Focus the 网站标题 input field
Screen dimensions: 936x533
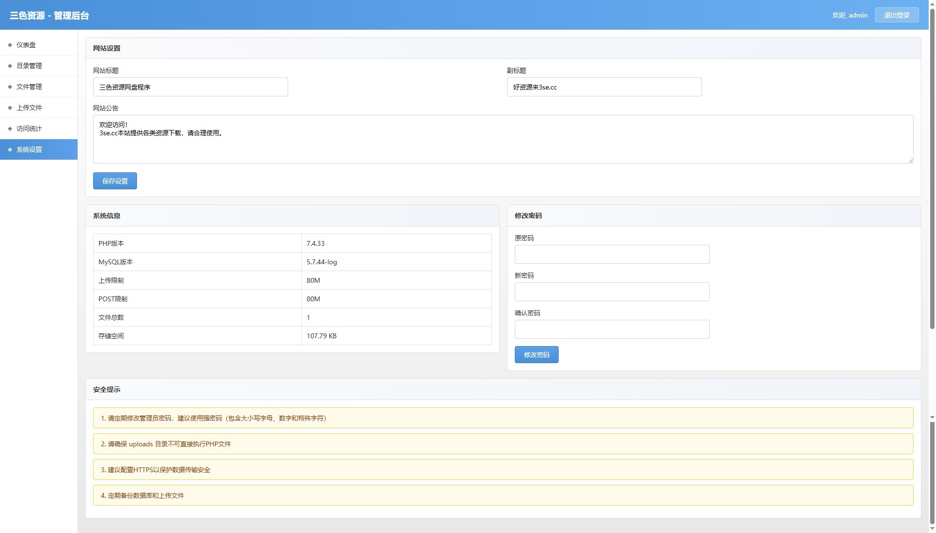coord(190,87)
